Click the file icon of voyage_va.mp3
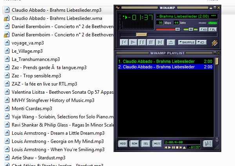The height and width of the screenshot is (166, 235). [x=7, y=43]
